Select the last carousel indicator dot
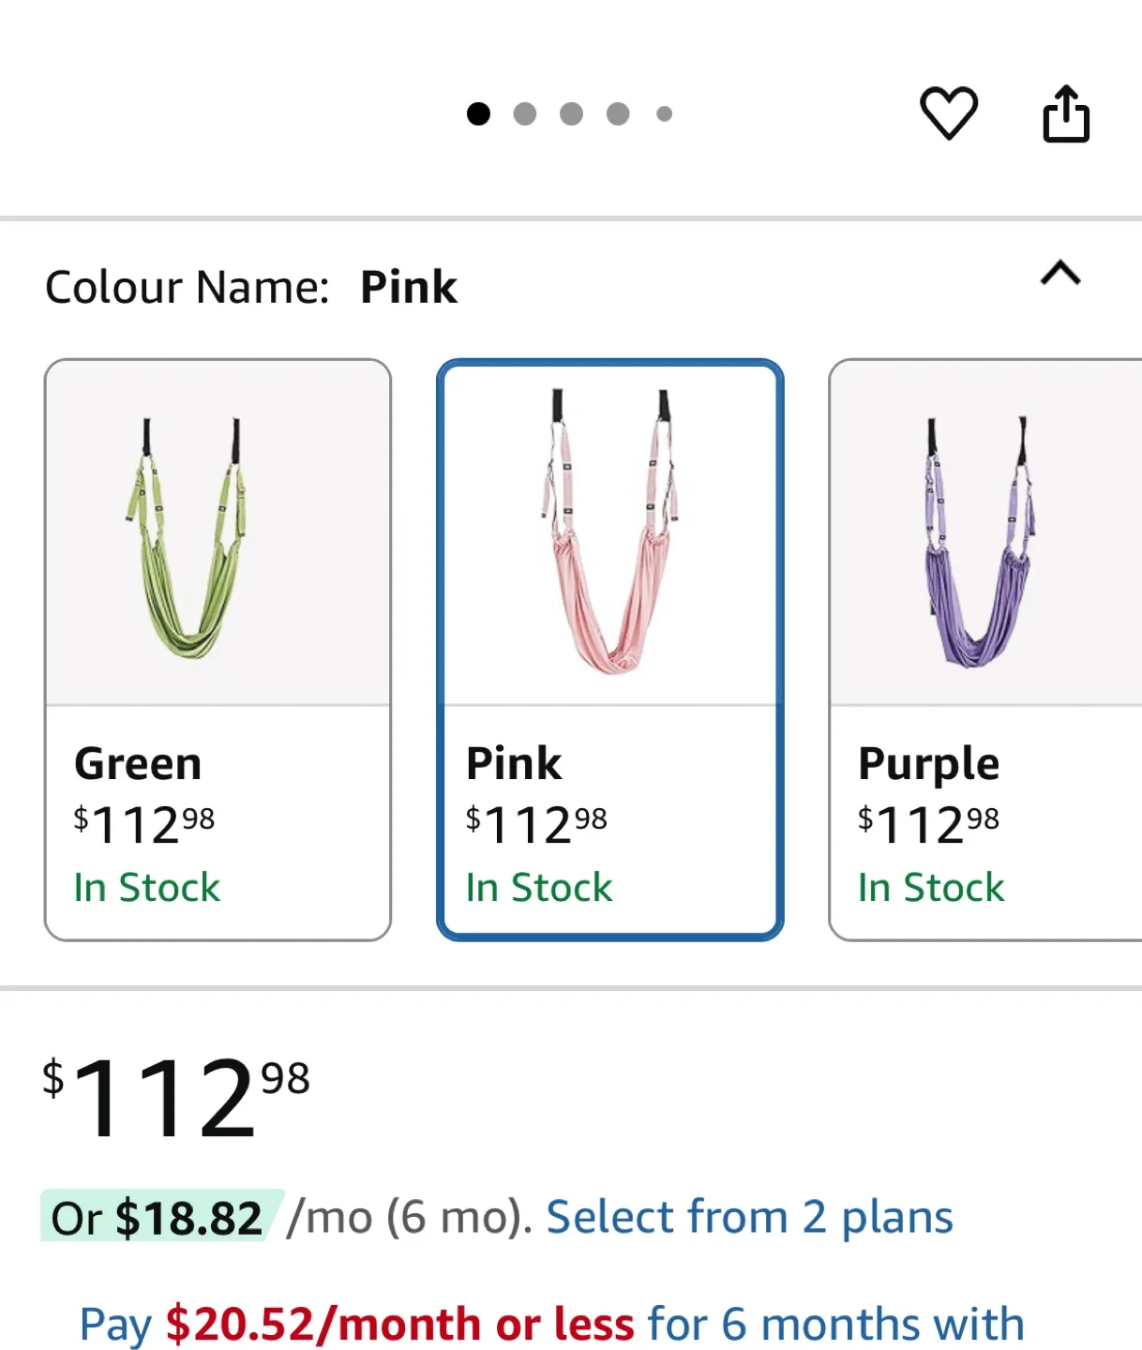This screenshot has height=1350, width=1142. (x=663, y=113)
